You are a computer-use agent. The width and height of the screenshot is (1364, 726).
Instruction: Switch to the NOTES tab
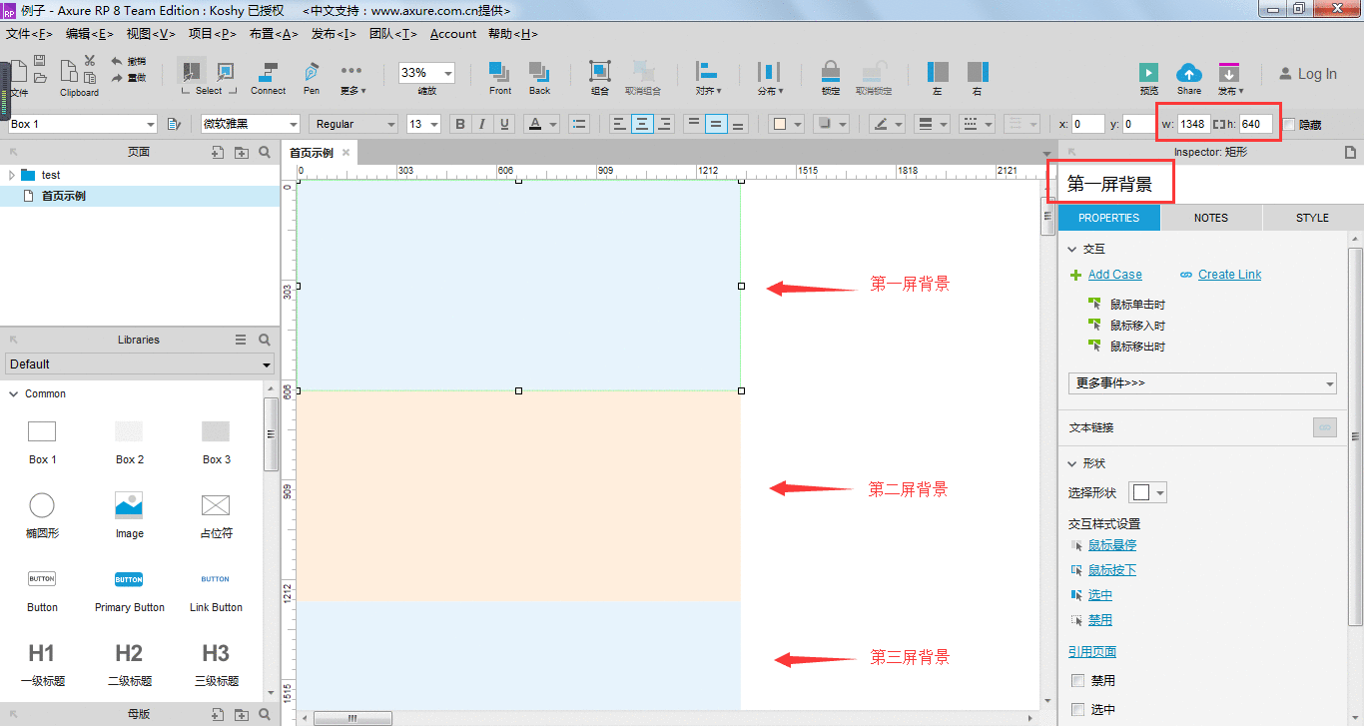pos(1211,218)
